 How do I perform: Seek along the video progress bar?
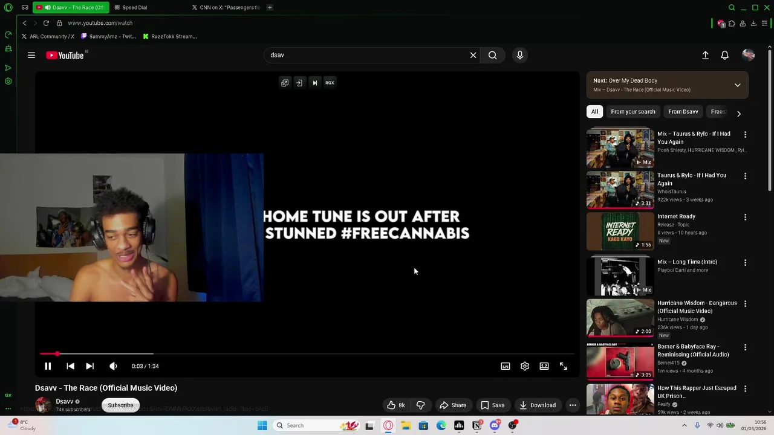(x=307, y=353)
